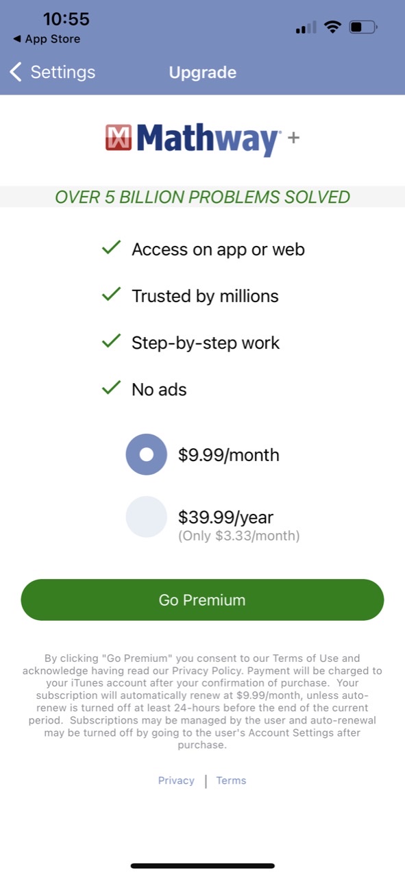Click the checkmark next to No ads

pyautogui.click(x=110, y=388)
